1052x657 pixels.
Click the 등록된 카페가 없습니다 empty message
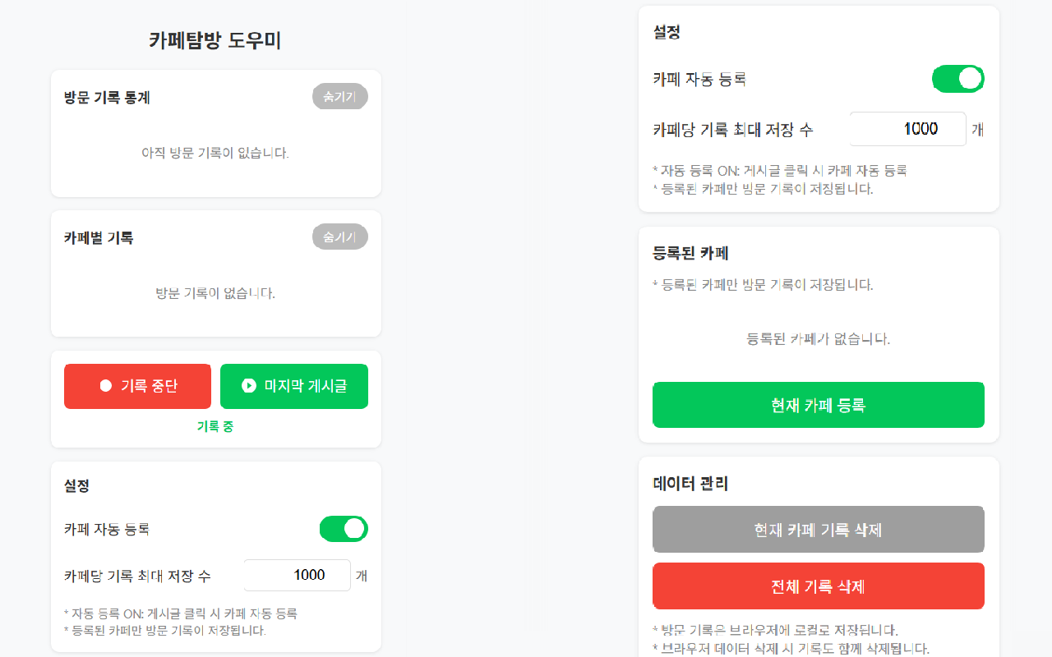819,338
